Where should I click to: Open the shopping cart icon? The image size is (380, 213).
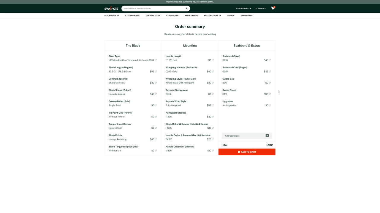click(x=273, y=8)
